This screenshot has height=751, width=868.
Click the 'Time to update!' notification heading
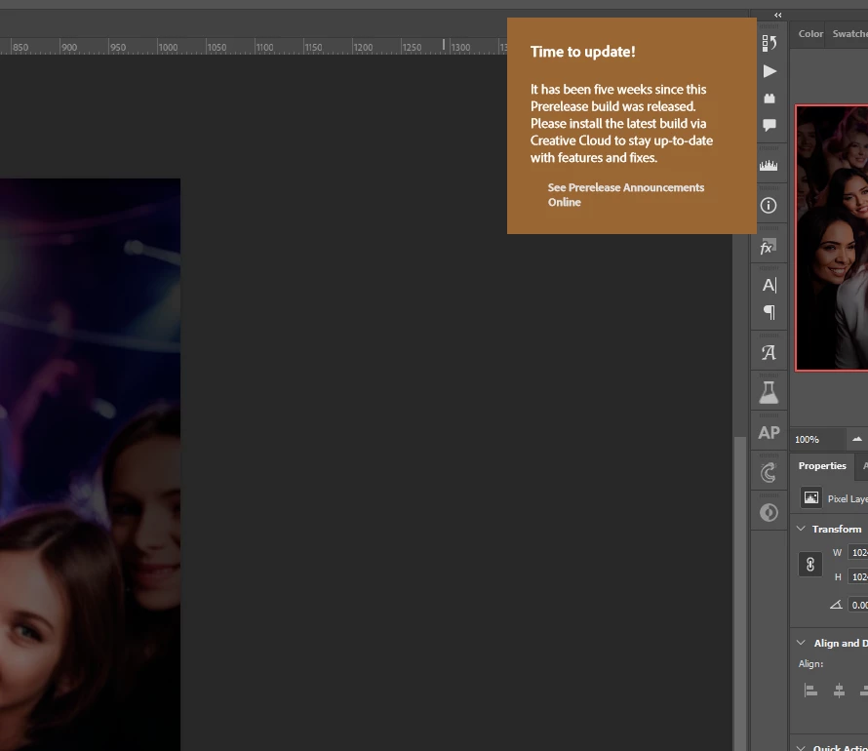[x=583, y=52]
